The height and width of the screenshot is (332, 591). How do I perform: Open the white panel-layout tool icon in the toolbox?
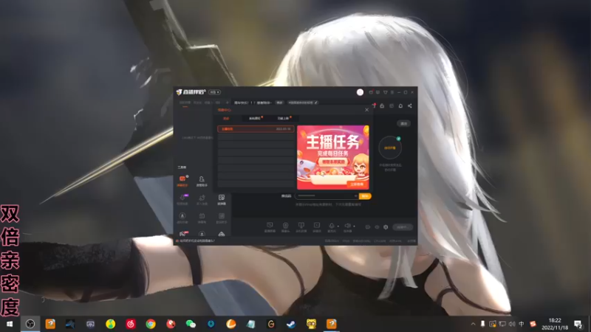pos(221,199)
